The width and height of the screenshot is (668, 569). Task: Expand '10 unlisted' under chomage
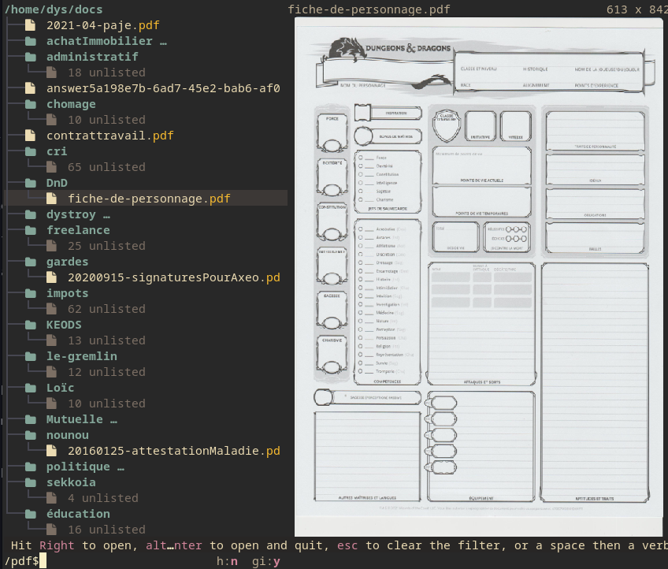point(106,120)
